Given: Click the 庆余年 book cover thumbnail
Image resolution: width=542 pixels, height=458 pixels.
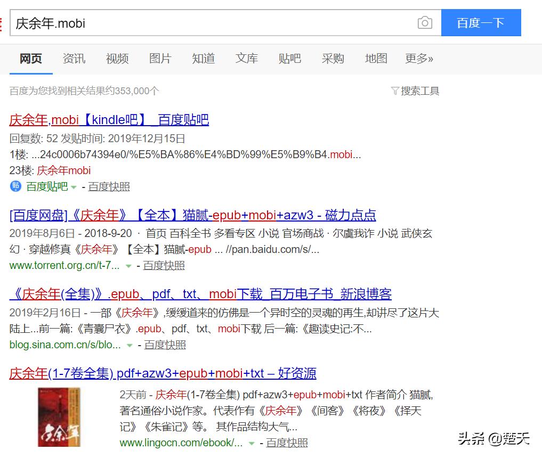Looking at the screenshot, I should click(59, 418).
